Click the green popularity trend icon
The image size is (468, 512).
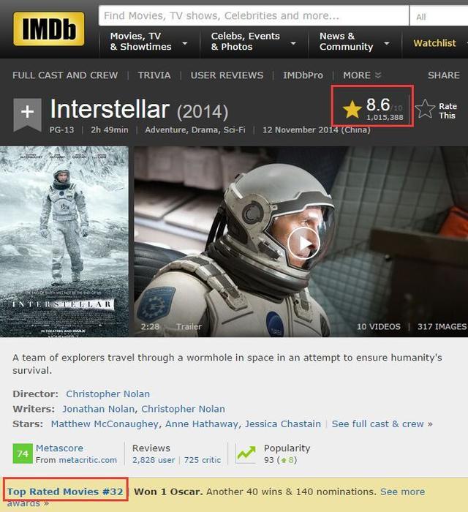tap(246, 453)
